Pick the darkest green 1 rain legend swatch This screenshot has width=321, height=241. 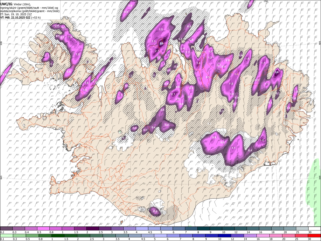pos(58,235)
